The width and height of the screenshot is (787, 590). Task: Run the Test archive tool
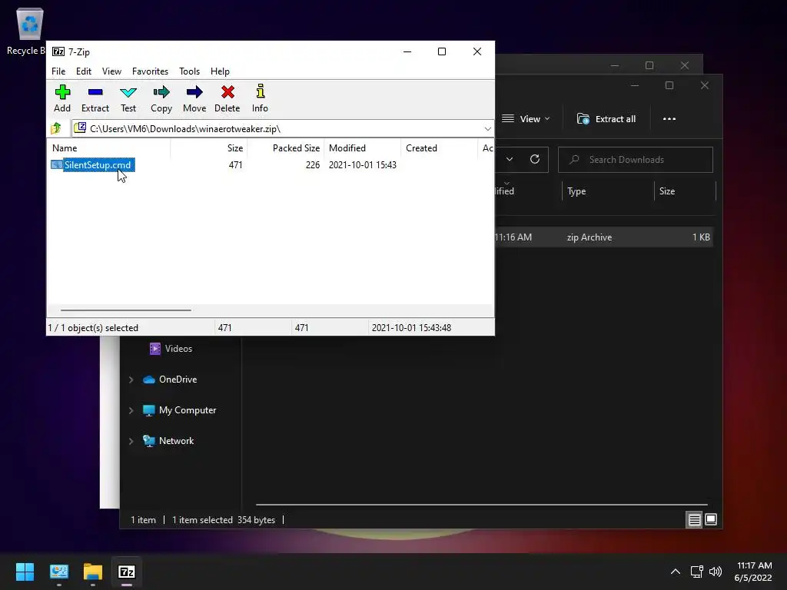point(128,98)
